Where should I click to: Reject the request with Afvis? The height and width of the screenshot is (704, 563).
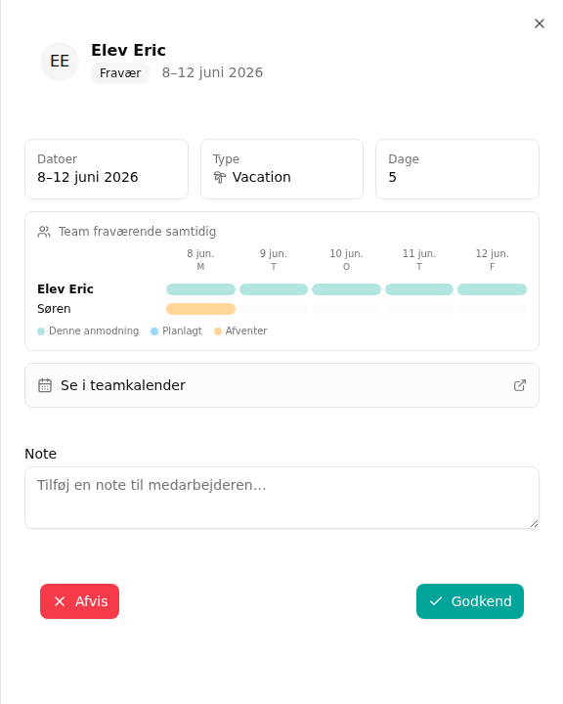tap(79, 601)
